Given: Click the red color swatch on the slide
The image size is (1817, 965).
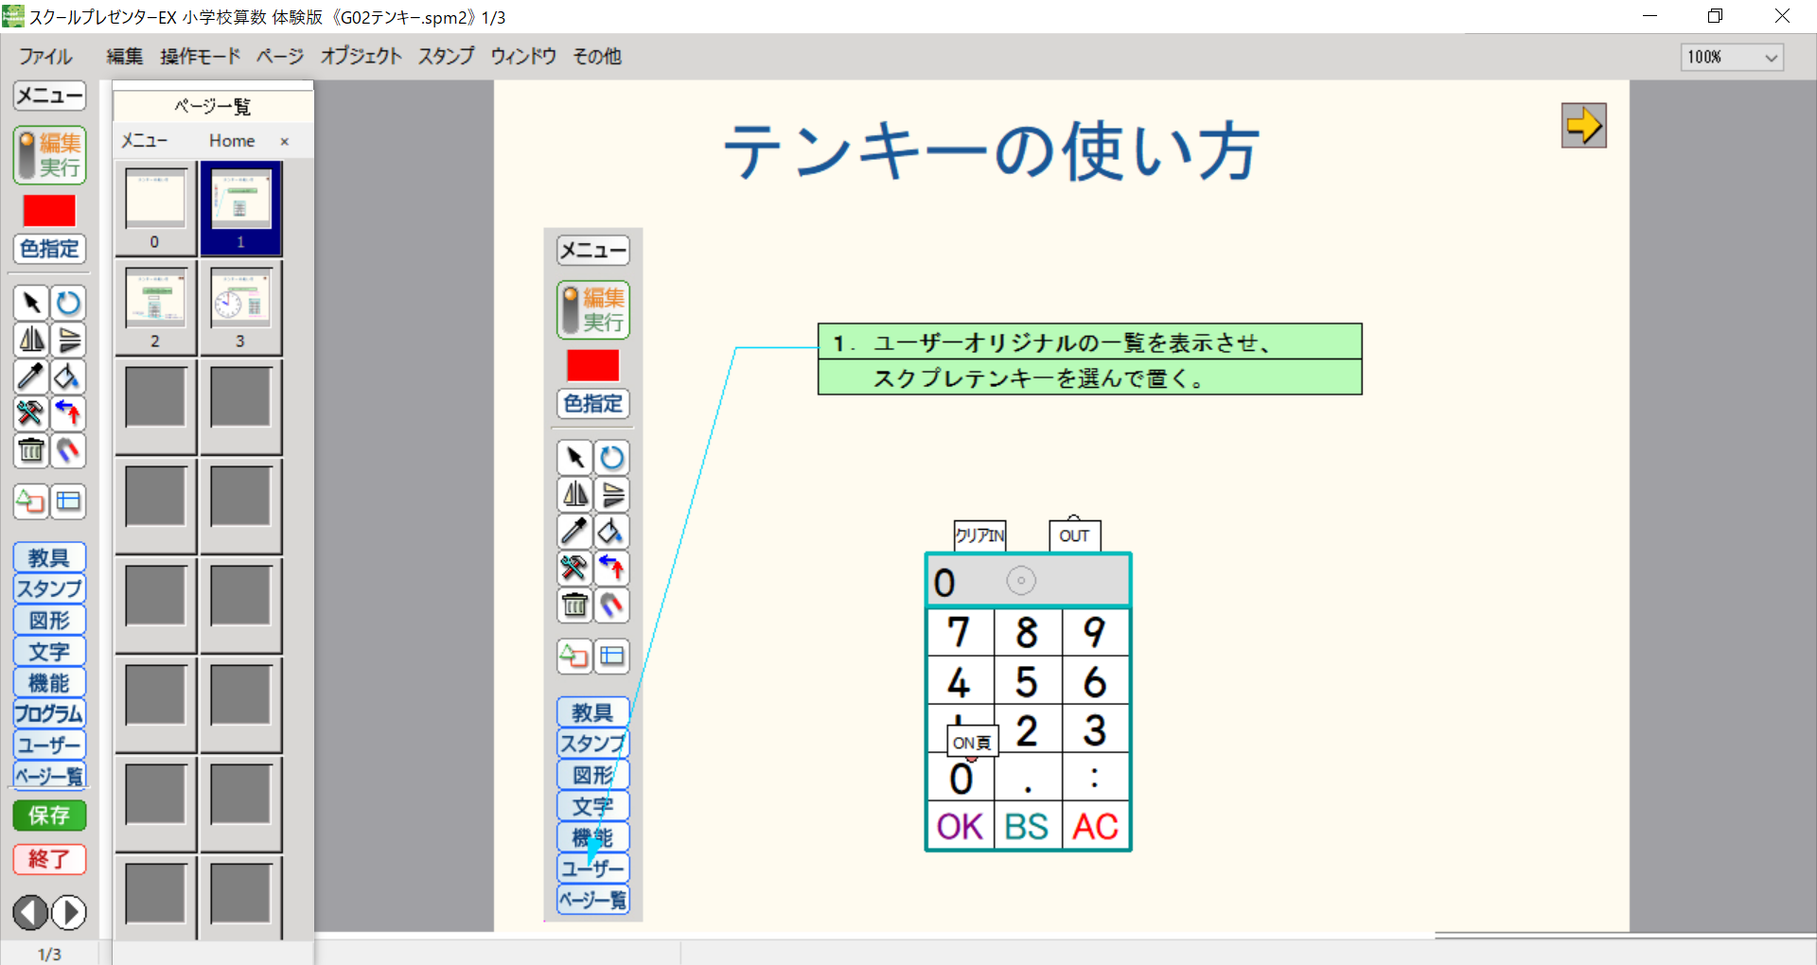Looking at the screenshot, I should (x=592, y=365).
